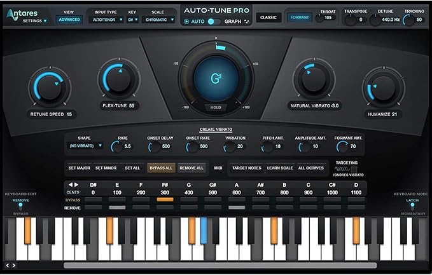
Task: Toggle Bypass for note F#
Action: point(165,199)
